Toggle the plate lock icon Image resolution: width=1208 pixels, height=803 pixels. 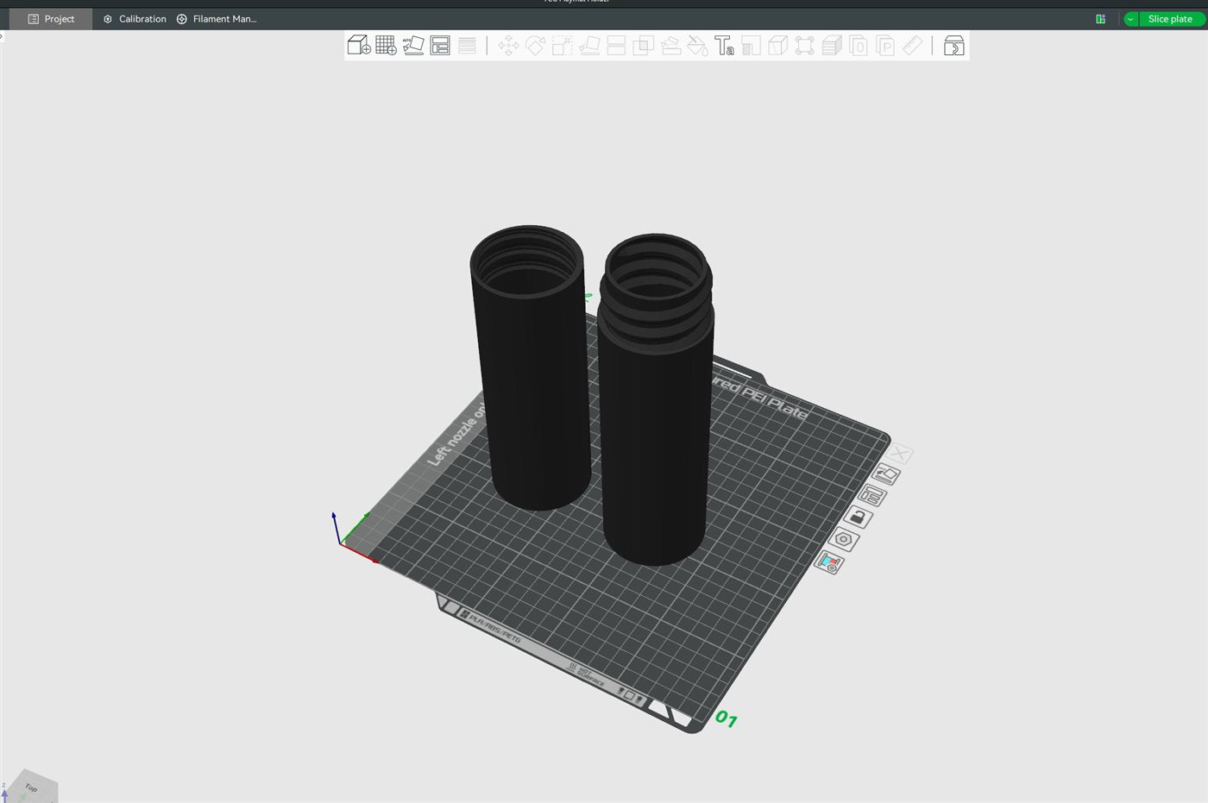click(x=858, y=518)
